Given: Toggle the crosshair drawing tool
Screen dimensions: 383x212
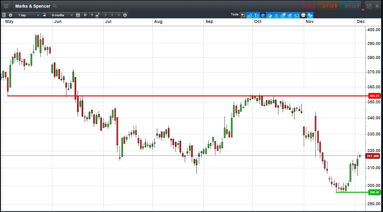Looking at the screenshot, I should point(270,15).
